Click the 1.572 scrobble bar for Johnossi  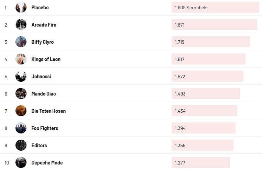click(x=207, y=76)
